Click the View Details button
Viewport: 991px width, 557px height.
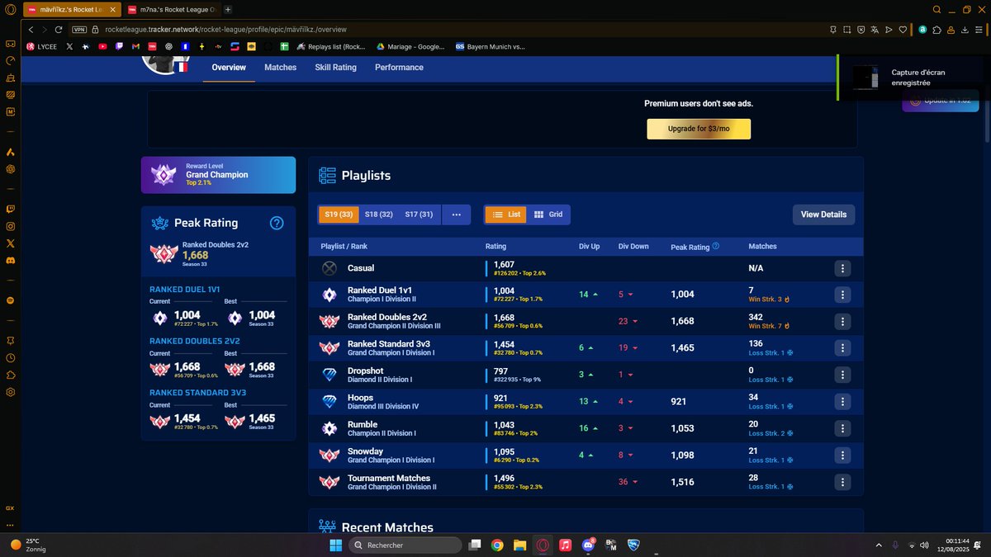point(823,215)
